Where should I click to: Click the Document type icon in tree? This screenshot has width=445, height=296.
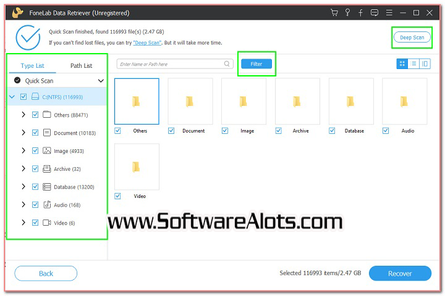(x=47, y=133)
